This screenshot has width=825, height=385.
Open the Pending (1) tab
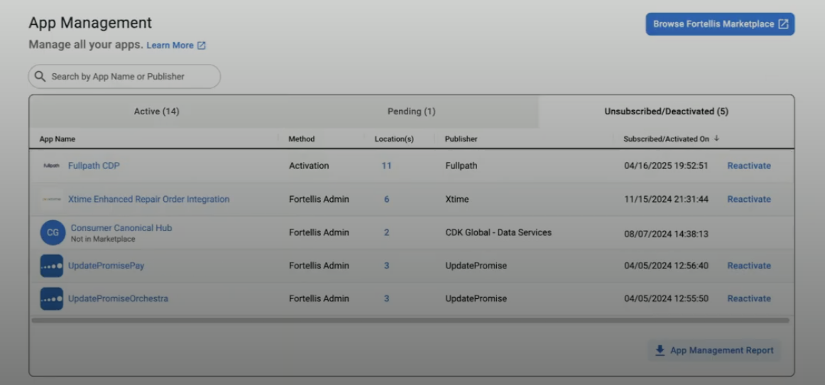(411, 112)
